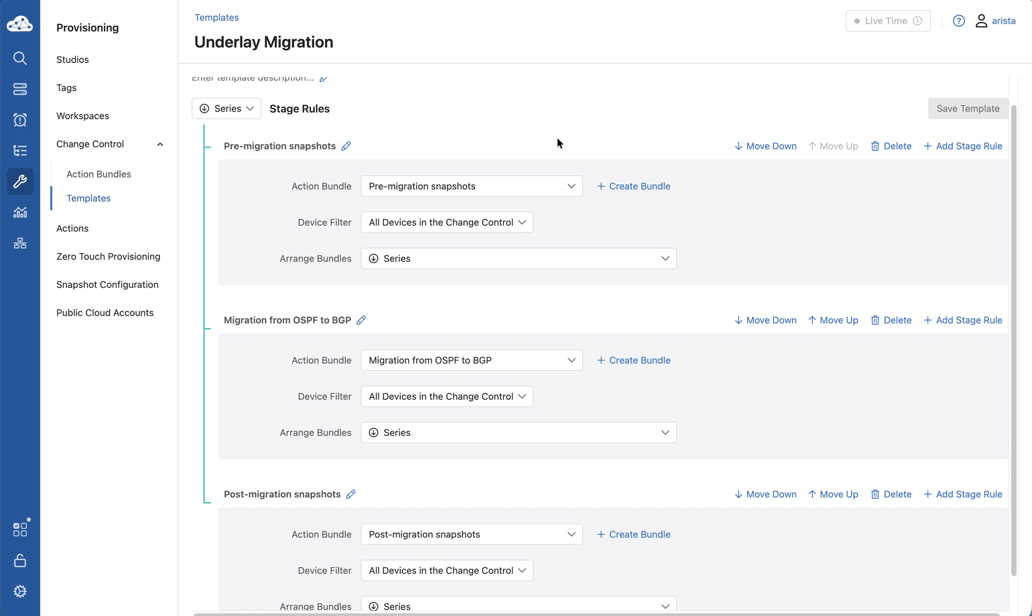Edit the template description pencil icon
The height and width of the screenshot is (616, 1032).
coord(324,78)
